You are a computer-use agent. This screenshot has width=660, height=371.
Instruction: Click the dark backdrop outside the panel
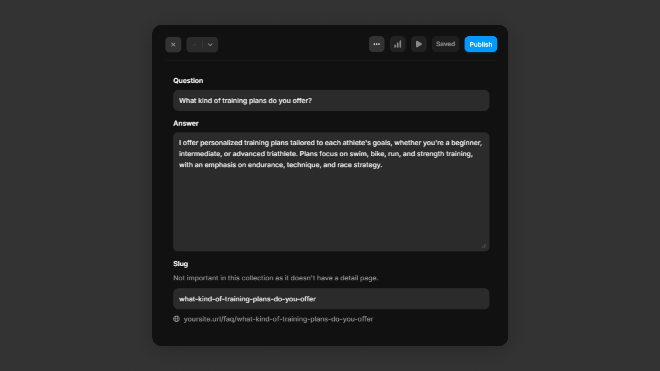coord(74,185)
